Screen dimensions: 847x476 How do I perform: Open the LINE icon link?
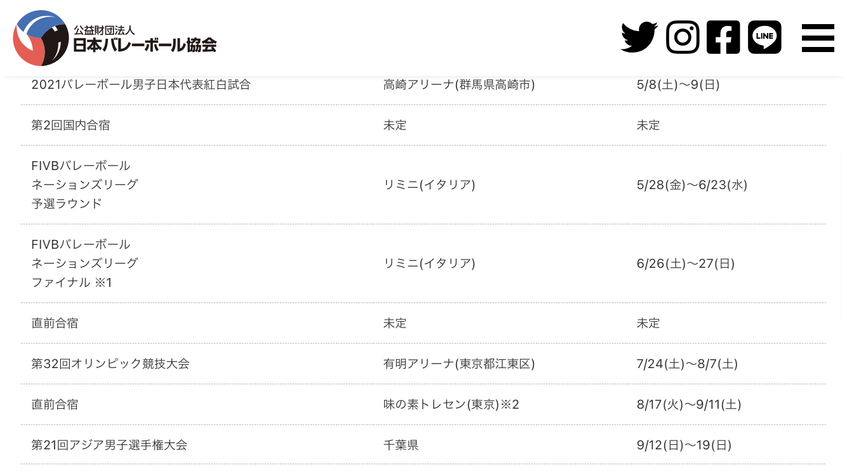click(764, 37)
